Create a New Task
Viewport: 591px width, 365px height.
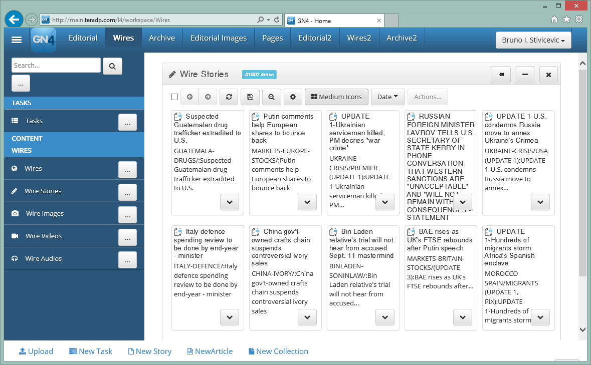[x=90, y=351]
